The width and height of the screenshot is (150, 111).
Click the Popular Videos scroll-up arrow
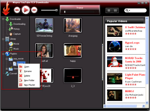147,18
